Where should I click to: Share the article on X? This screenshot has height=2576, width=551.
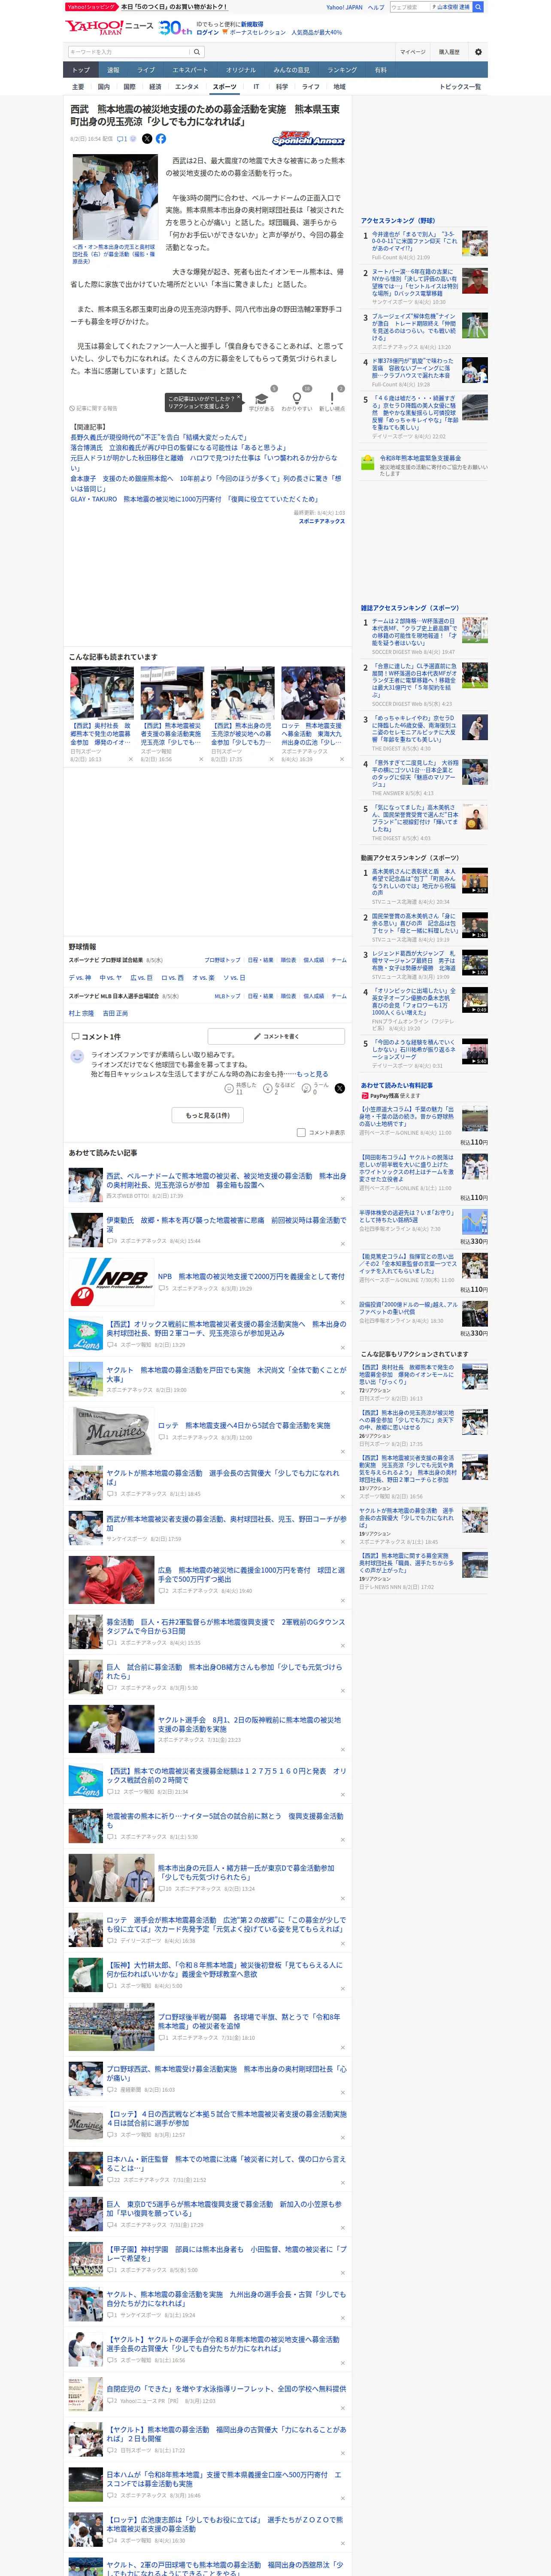pos(147,139)
